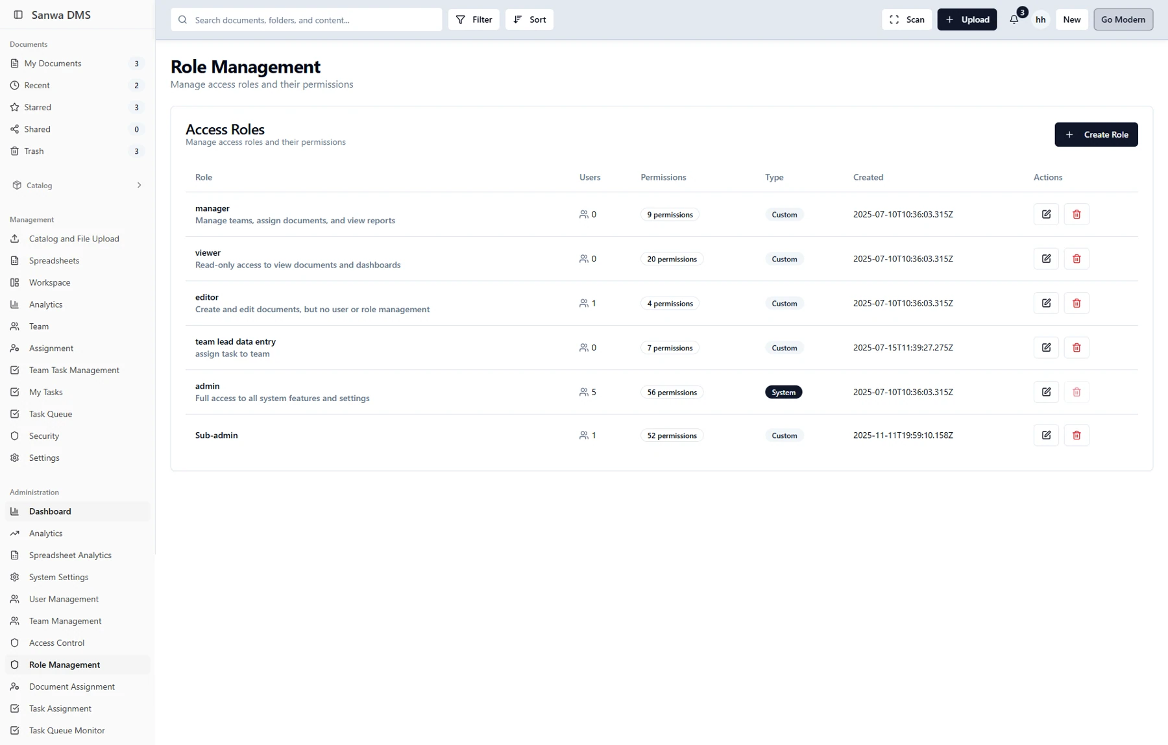Edit the manager role
The width and height of the screenshot is (1168, 745).
[1046, 214]
